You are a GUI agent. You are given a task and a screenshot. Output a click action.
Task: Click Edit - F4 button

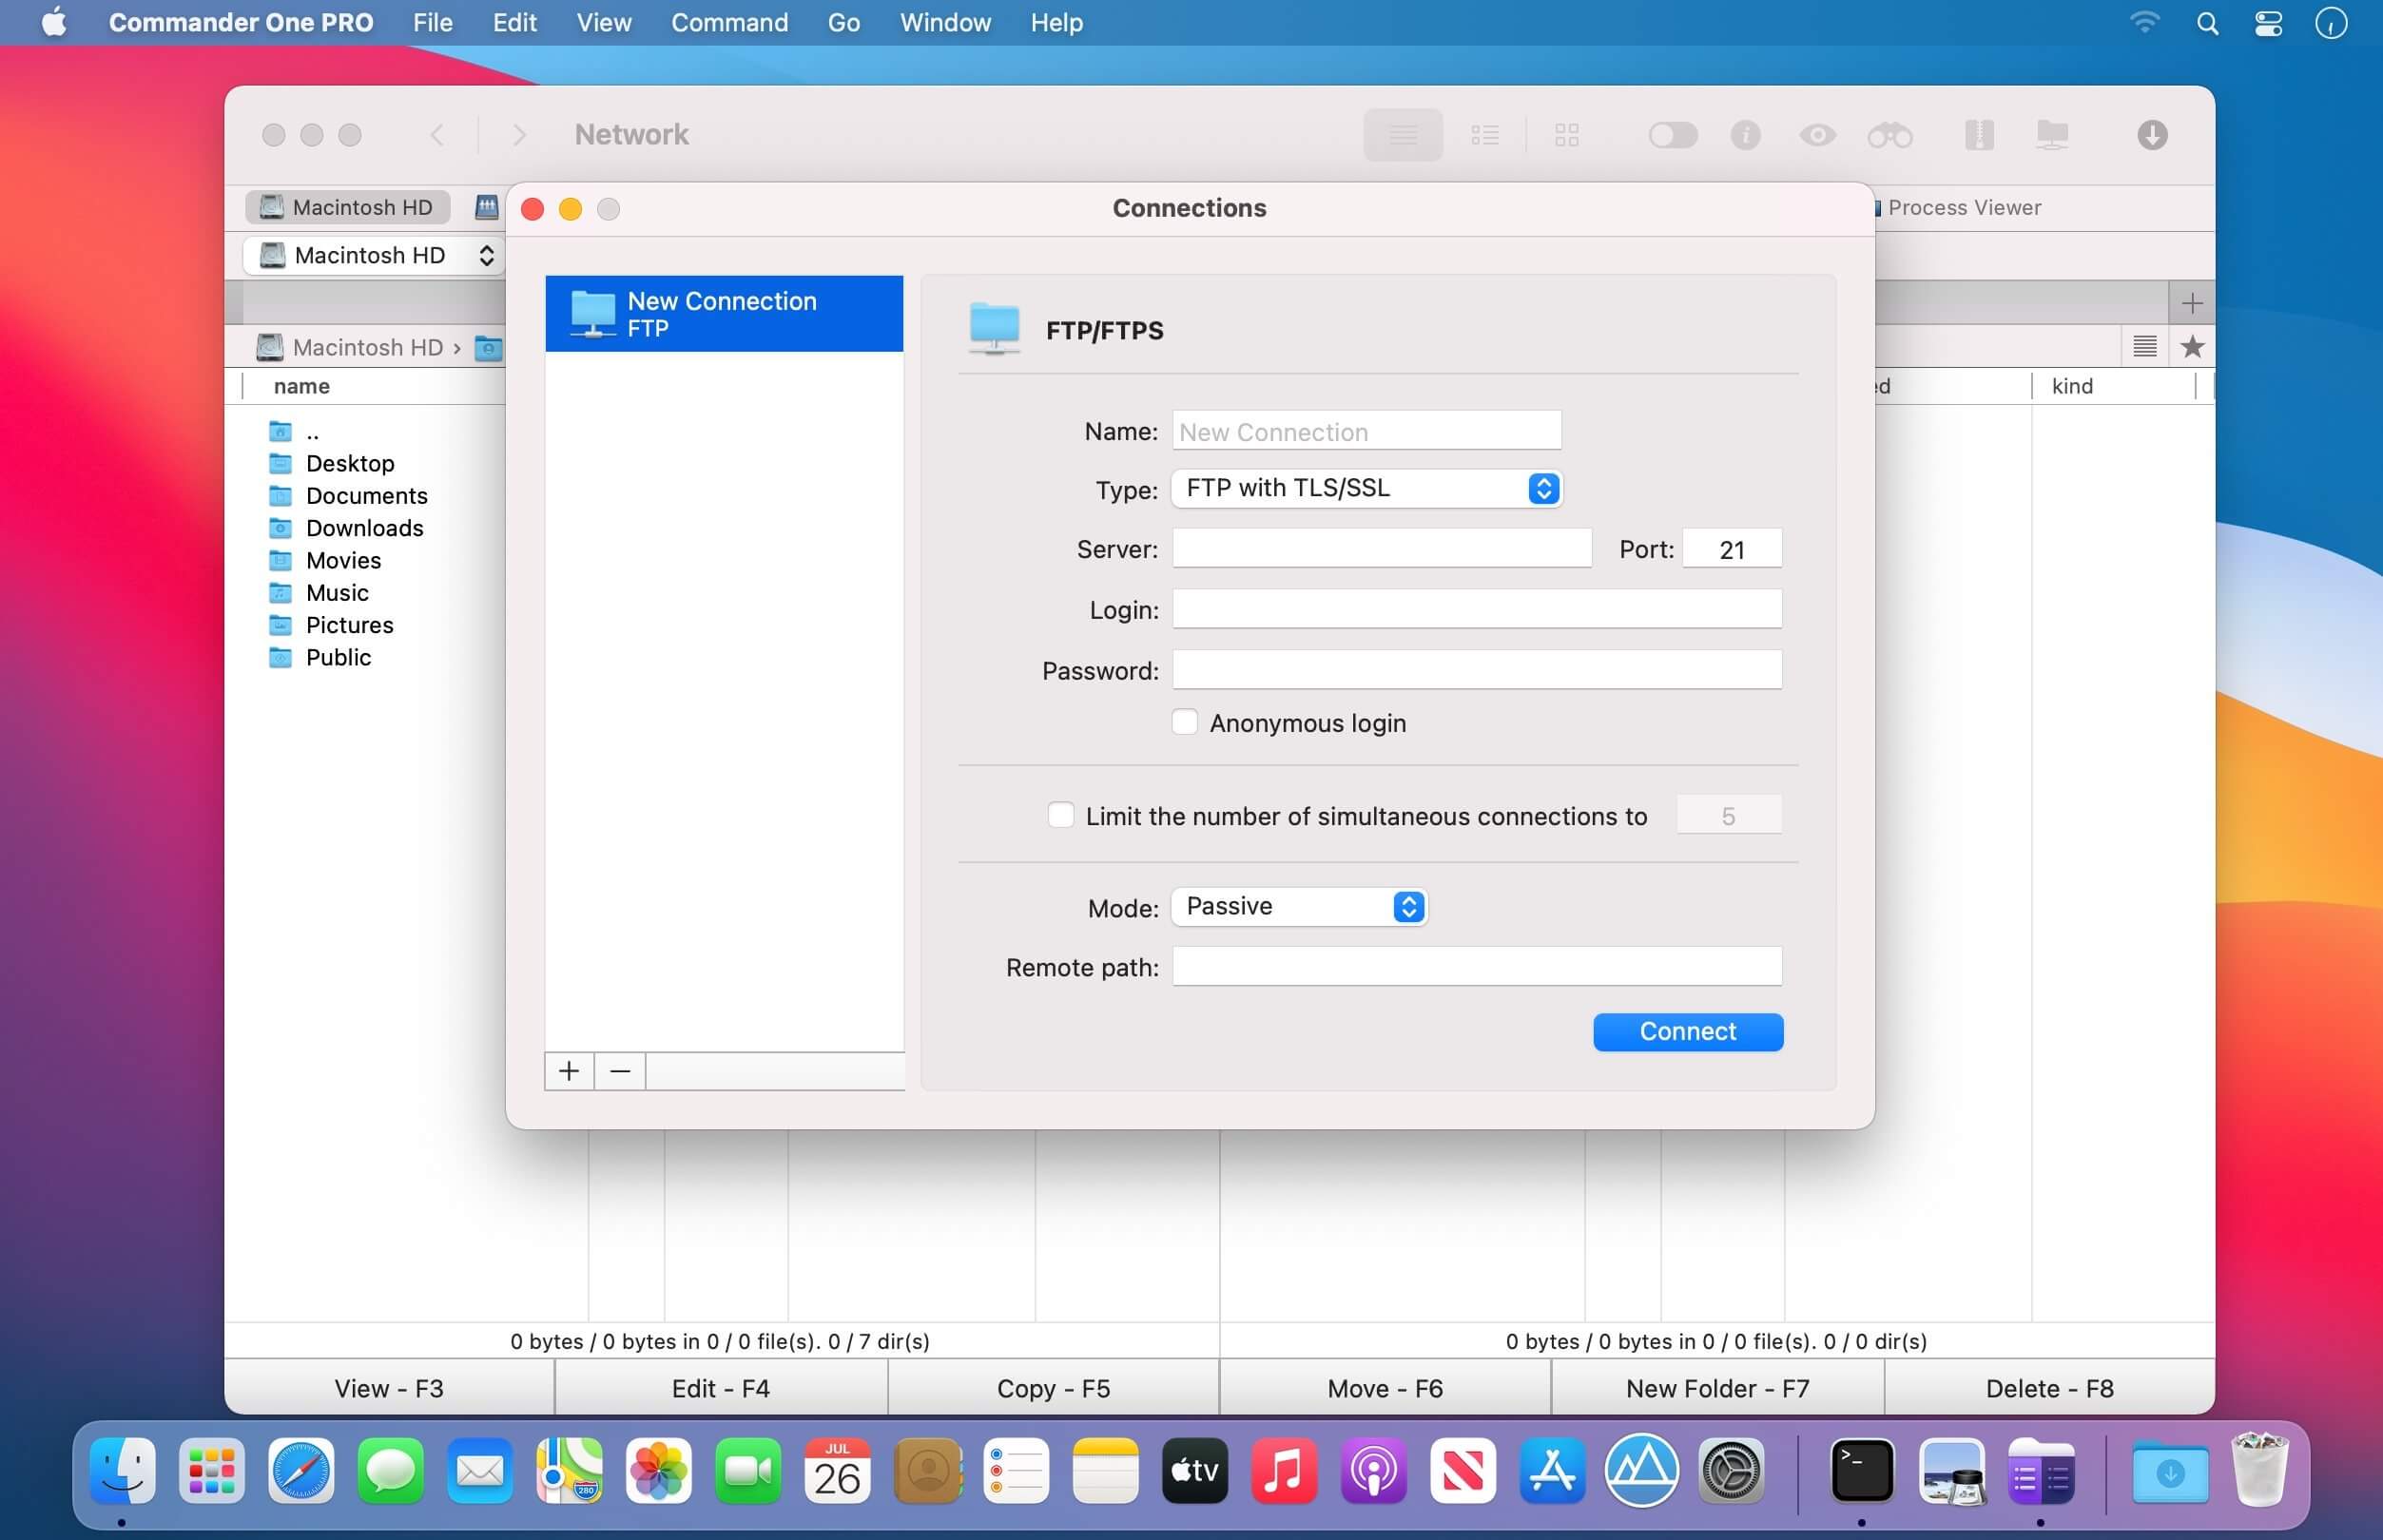pyautogui.click(x=721, y=1388)
